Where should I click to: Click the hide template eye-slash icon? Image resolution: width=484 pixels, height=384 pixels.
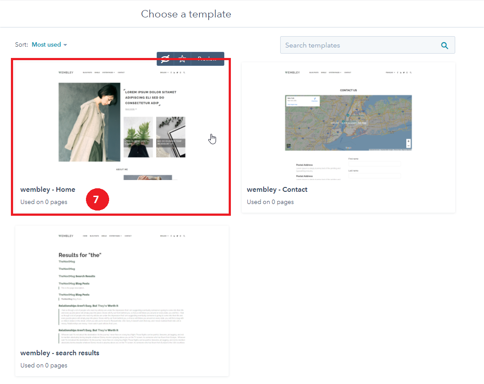tap(165, 59)
